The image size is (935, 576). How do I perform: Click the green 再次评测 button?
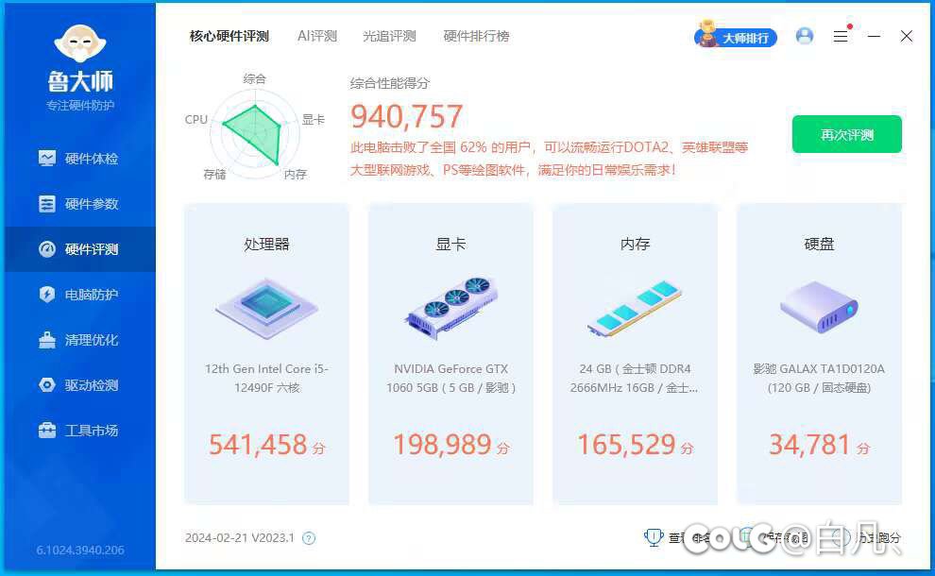coord(847,135)
